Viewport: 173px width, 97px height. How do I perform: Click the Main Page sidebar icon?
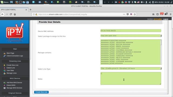click(4, 53)
